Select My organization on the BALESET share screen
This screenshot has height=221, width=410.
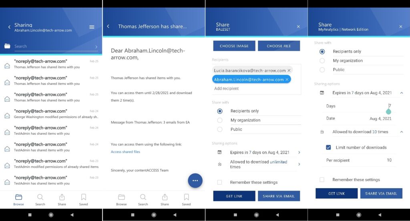[219, 120]
